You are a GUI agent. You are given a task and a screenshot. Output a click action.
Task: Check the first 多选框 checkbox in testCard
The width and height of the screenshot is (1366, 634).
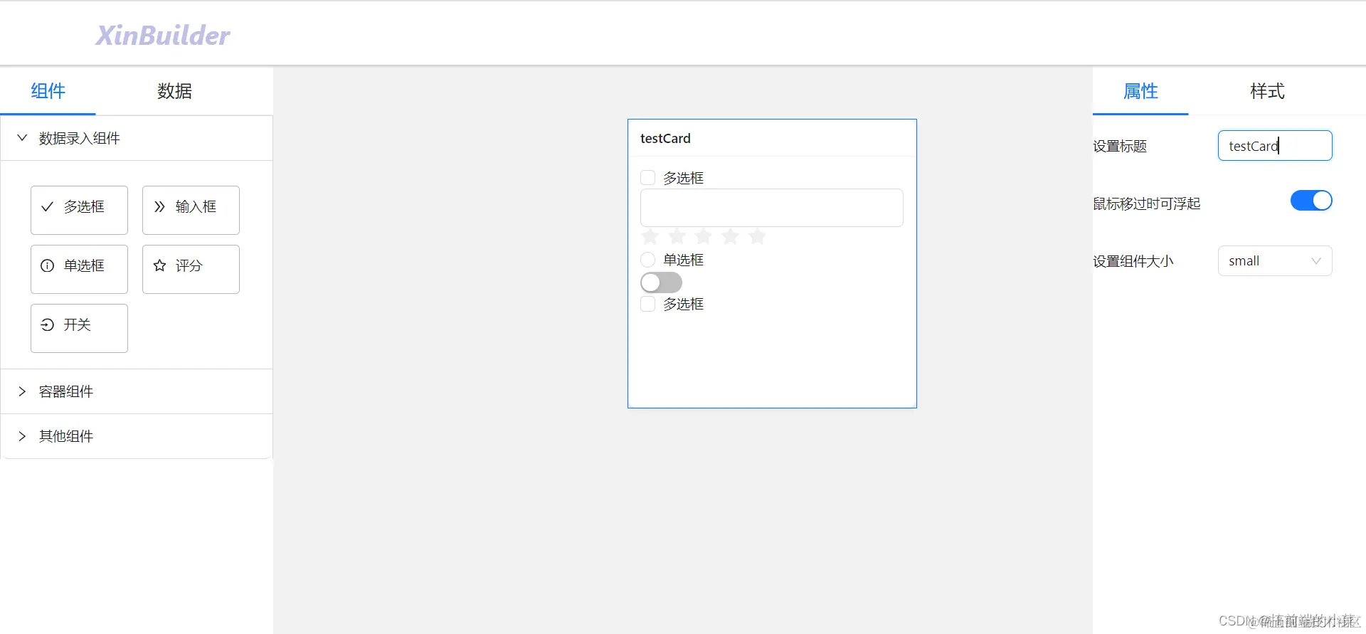pyautogui.click(x=647, y=178)
